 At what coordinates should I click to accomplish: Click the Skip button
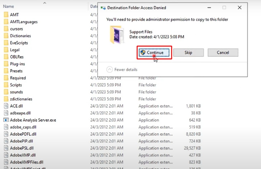click(189, 53)
